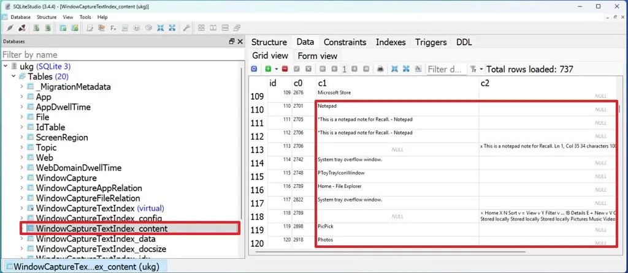
Task: Expand the WebDomainDwellTime table node
Action: tap(21, 168)
